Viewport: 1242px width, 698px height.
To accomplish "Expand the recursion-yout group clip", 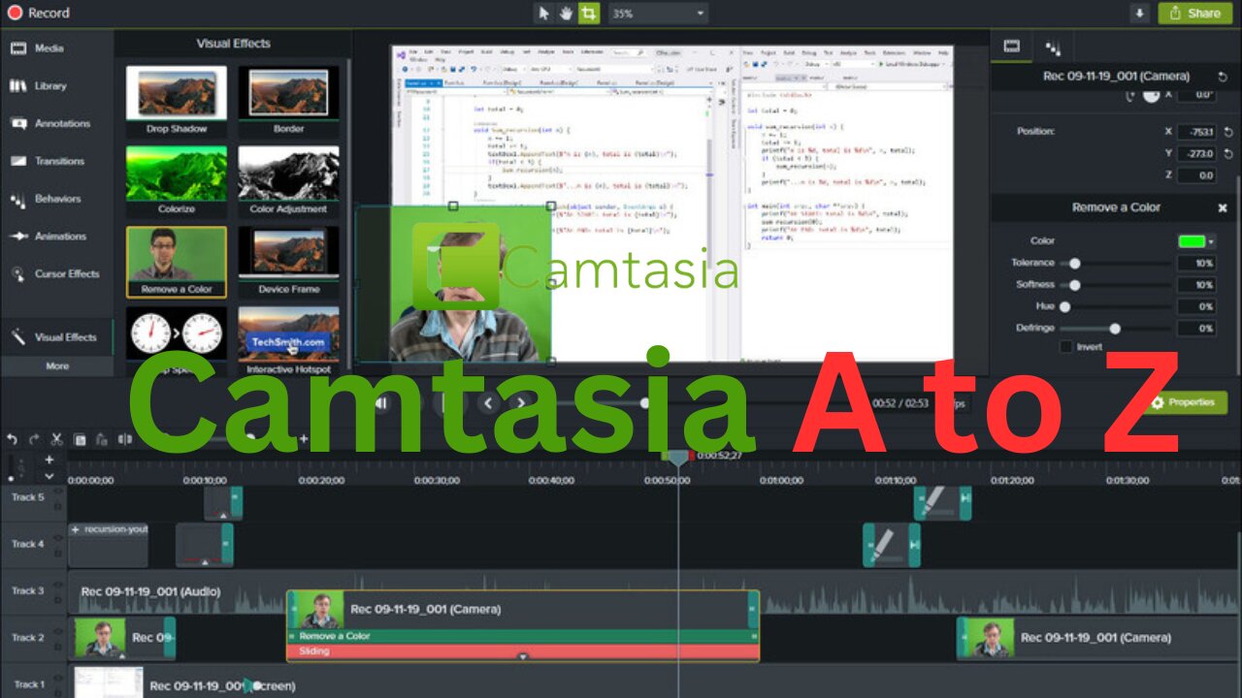I will pyautogui.click(x=76, y=529).
